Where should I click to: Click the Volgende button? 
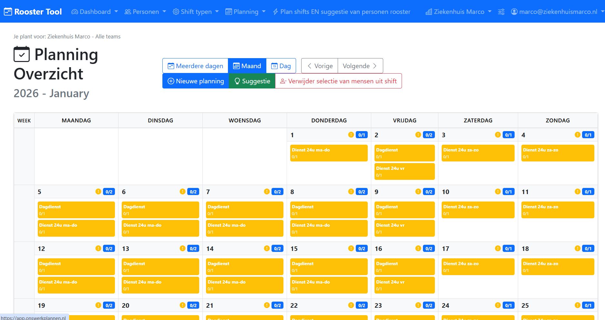point(359,66)
